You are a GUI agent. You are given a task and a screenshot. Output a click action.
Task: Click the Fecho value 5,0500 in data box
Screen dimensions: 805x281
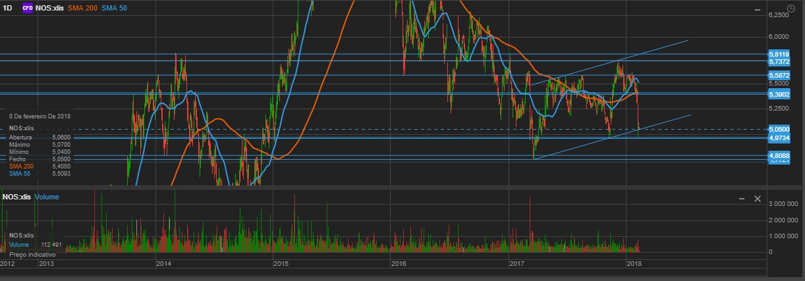(x=60, y=159)
